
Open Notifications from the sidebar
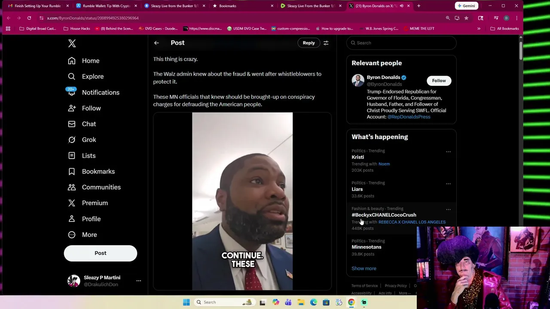(x=94, y=92)
